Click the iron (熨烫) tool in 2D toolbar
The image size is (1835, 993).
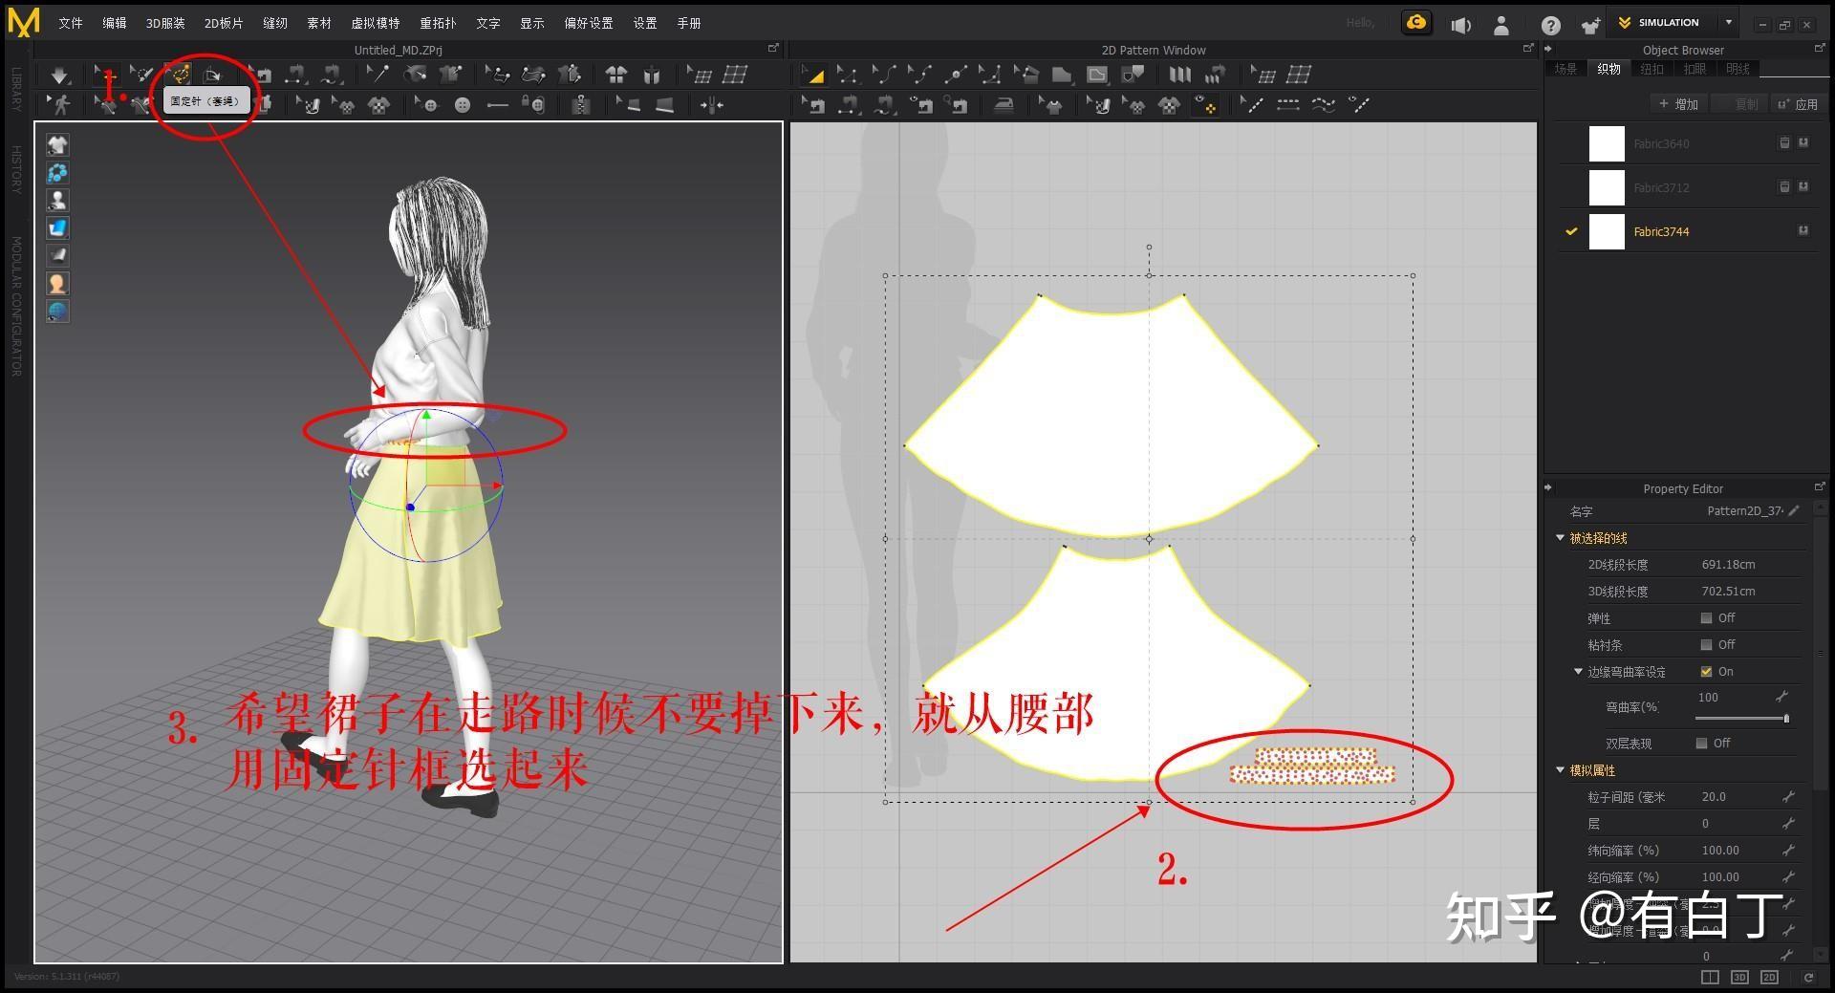pyautogui.click(x=1004, y=105)
